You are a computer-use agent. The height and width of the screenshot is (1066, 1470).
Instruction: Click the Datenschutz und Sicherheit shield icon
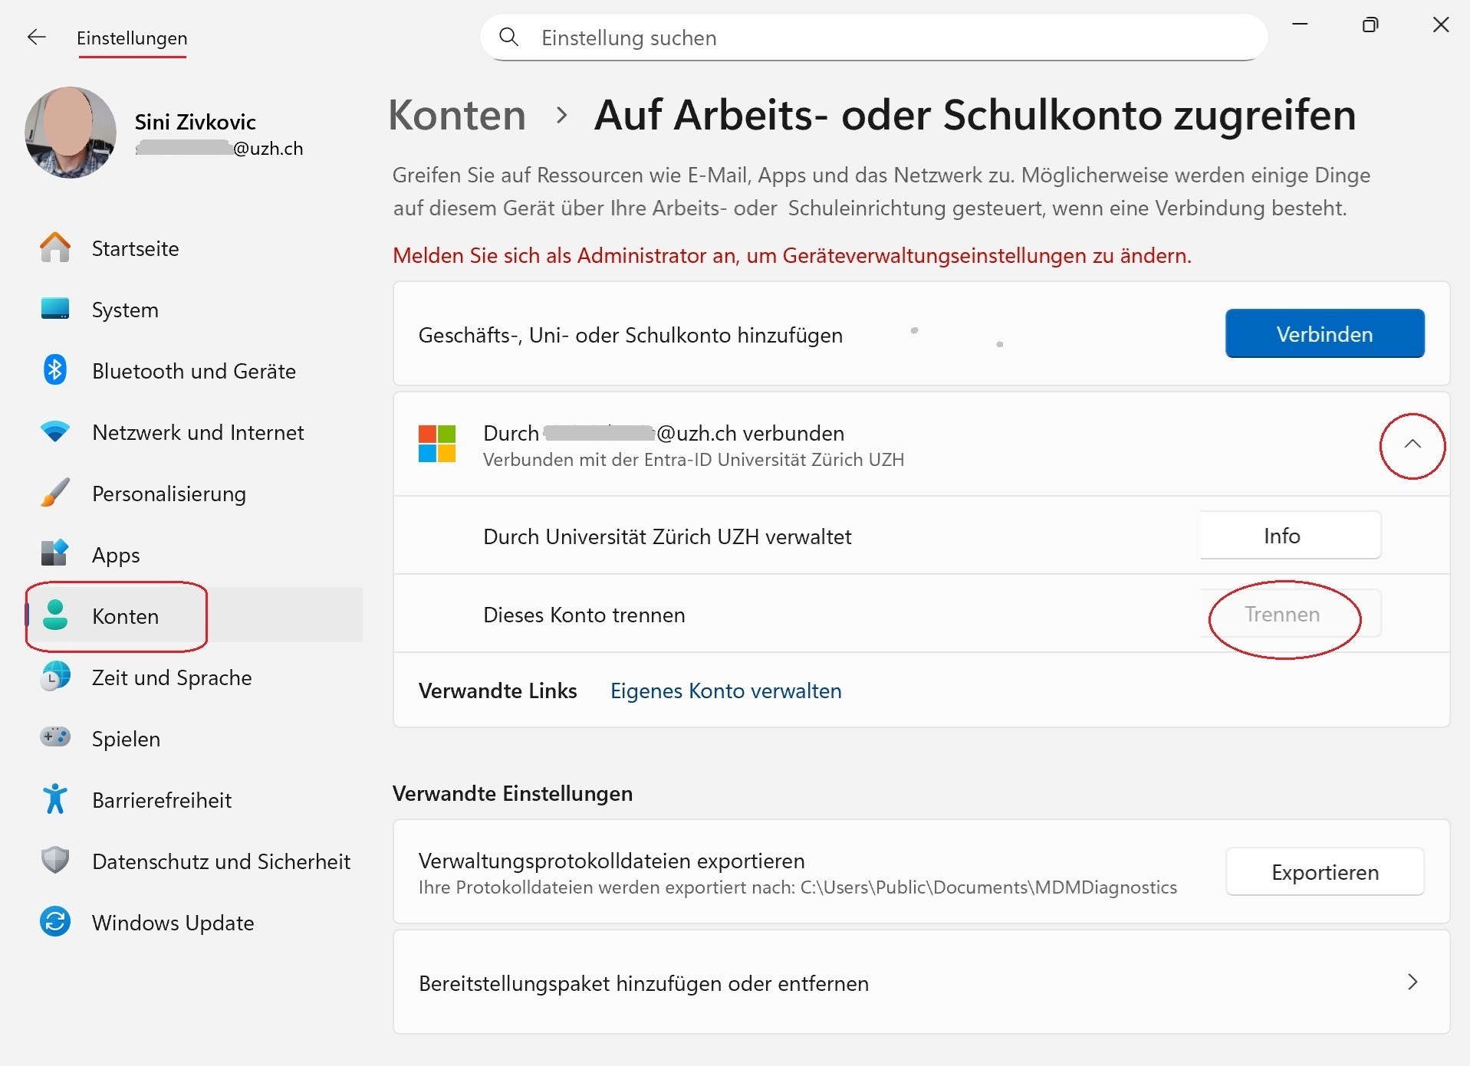click(x=54, y=860)
